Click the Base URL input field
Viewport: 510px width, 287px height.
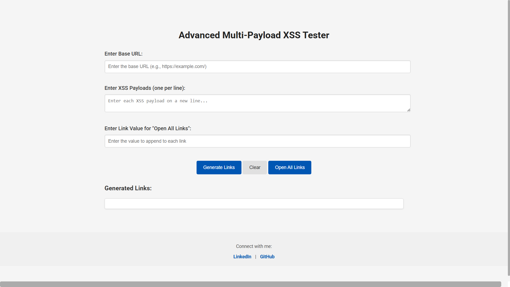pyautogui.click(x=257, y=67)
